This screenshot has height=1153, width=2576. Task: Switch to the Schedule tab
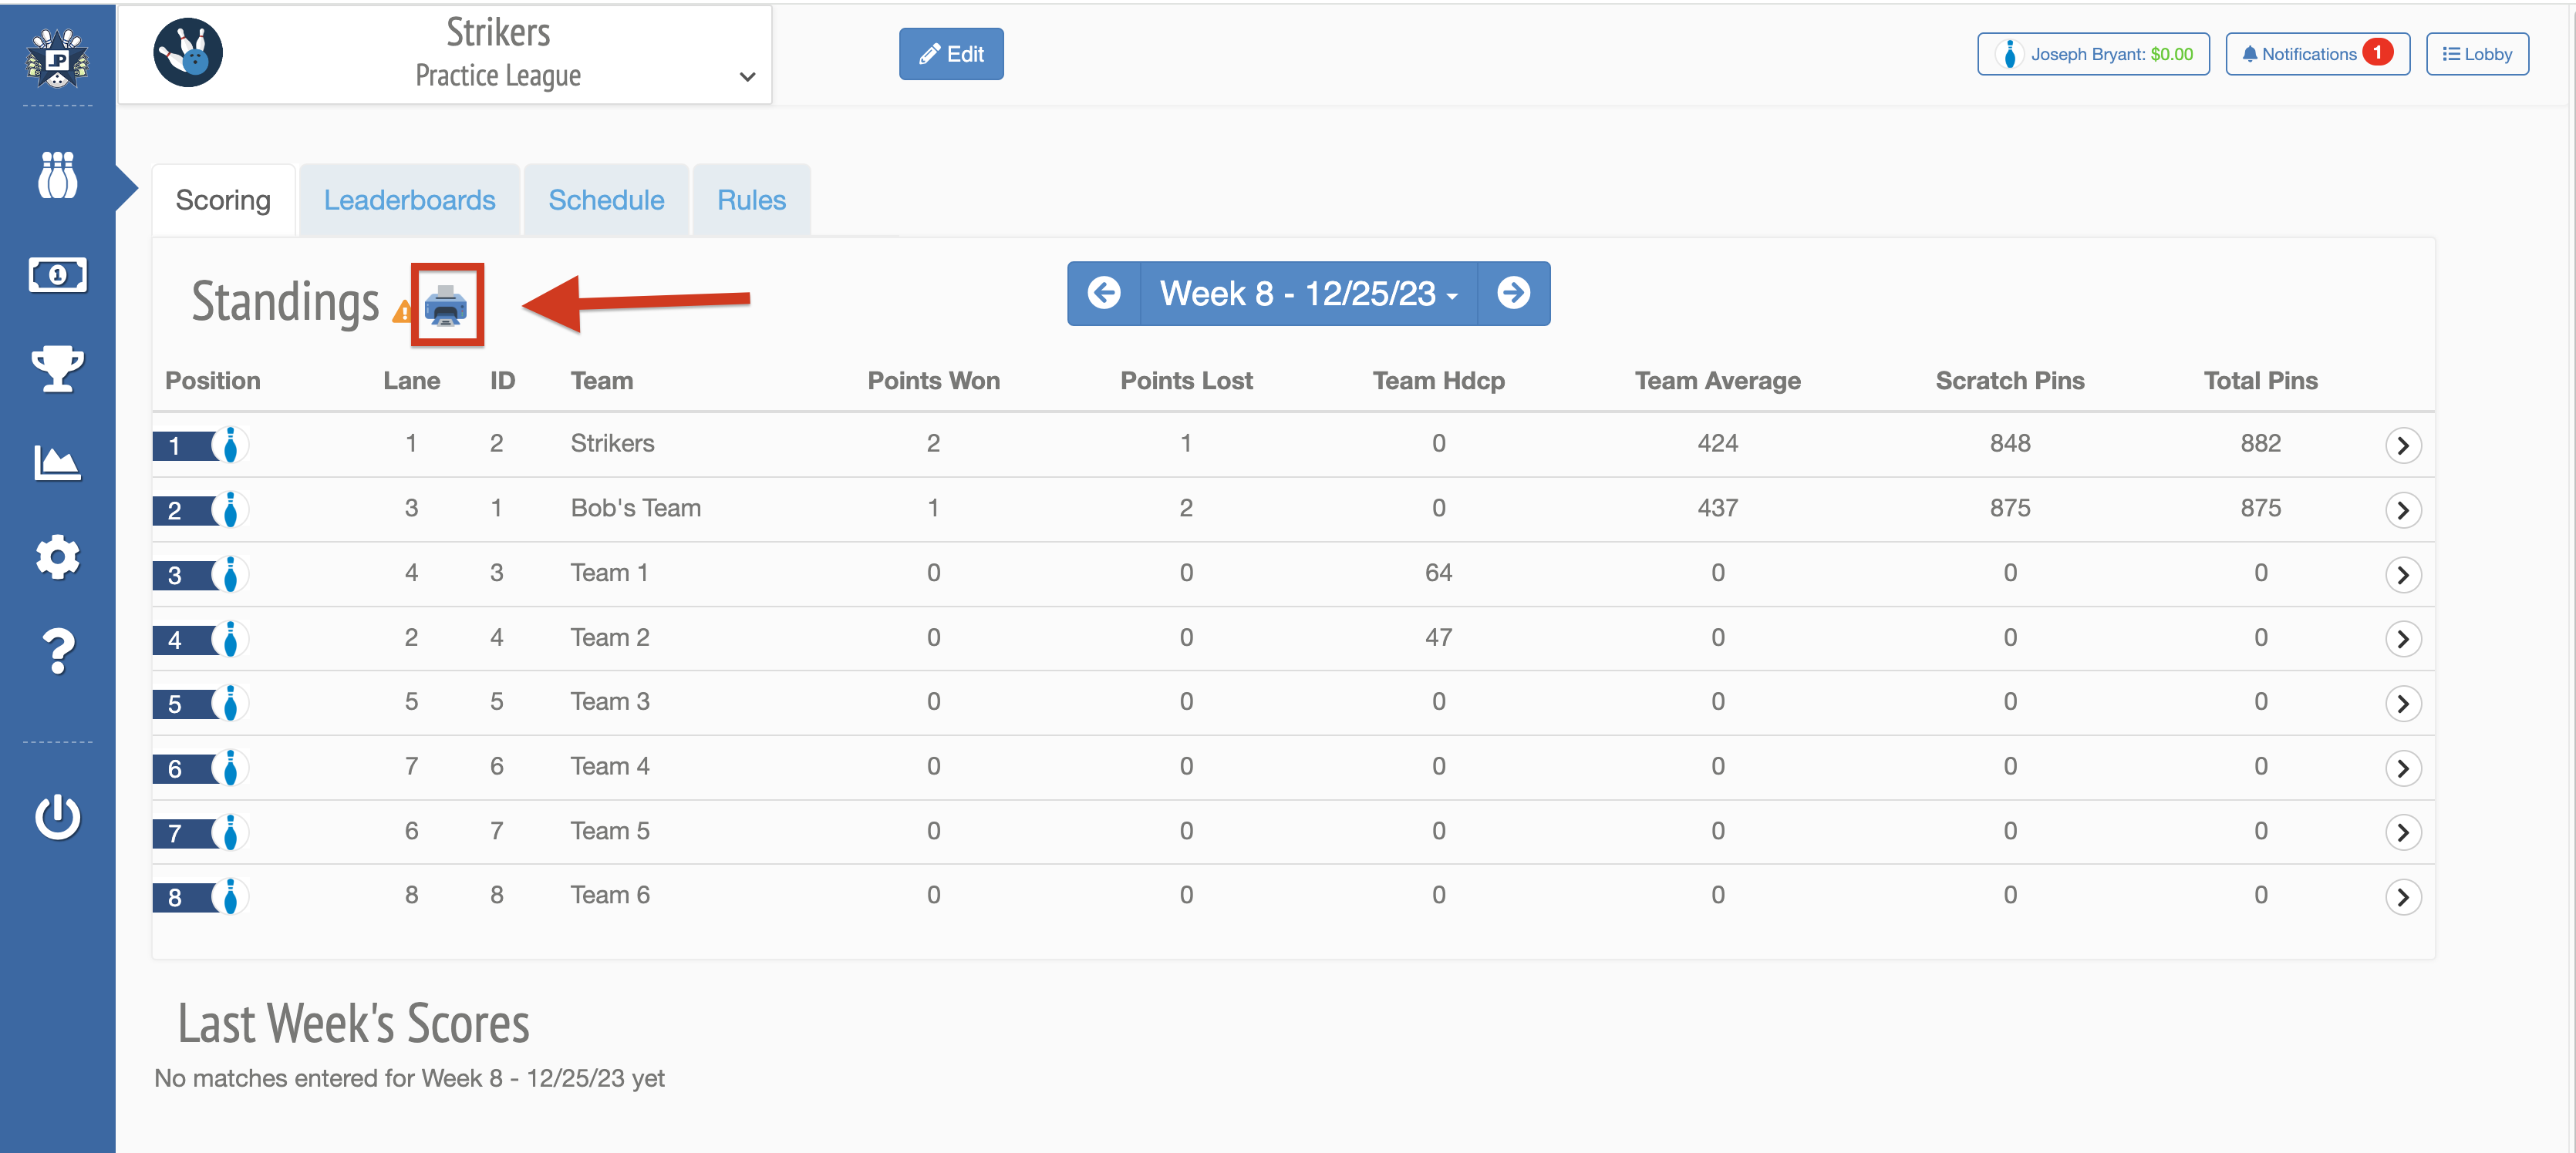[x=606, y=201]
